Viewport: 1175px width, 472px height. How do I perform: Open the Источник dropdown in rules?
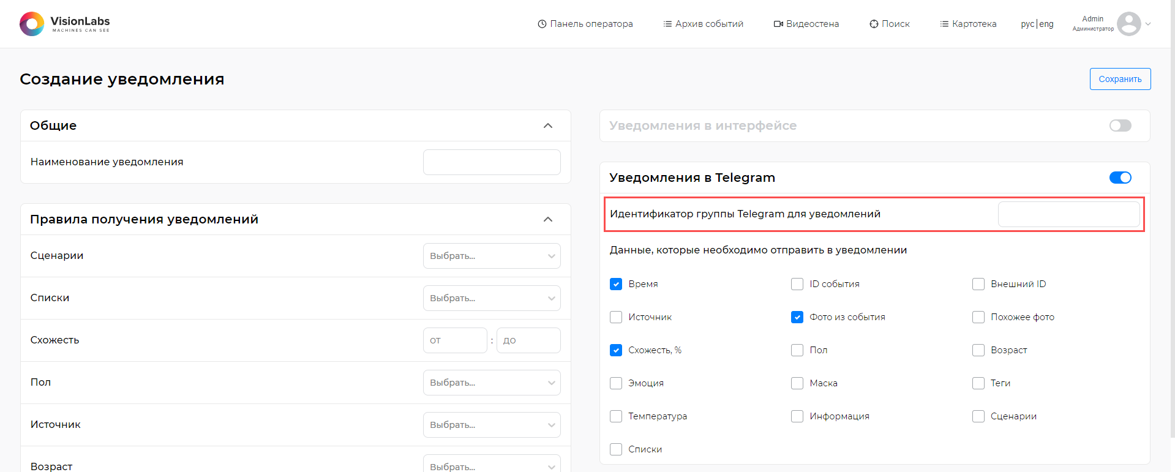coord(492,425)
